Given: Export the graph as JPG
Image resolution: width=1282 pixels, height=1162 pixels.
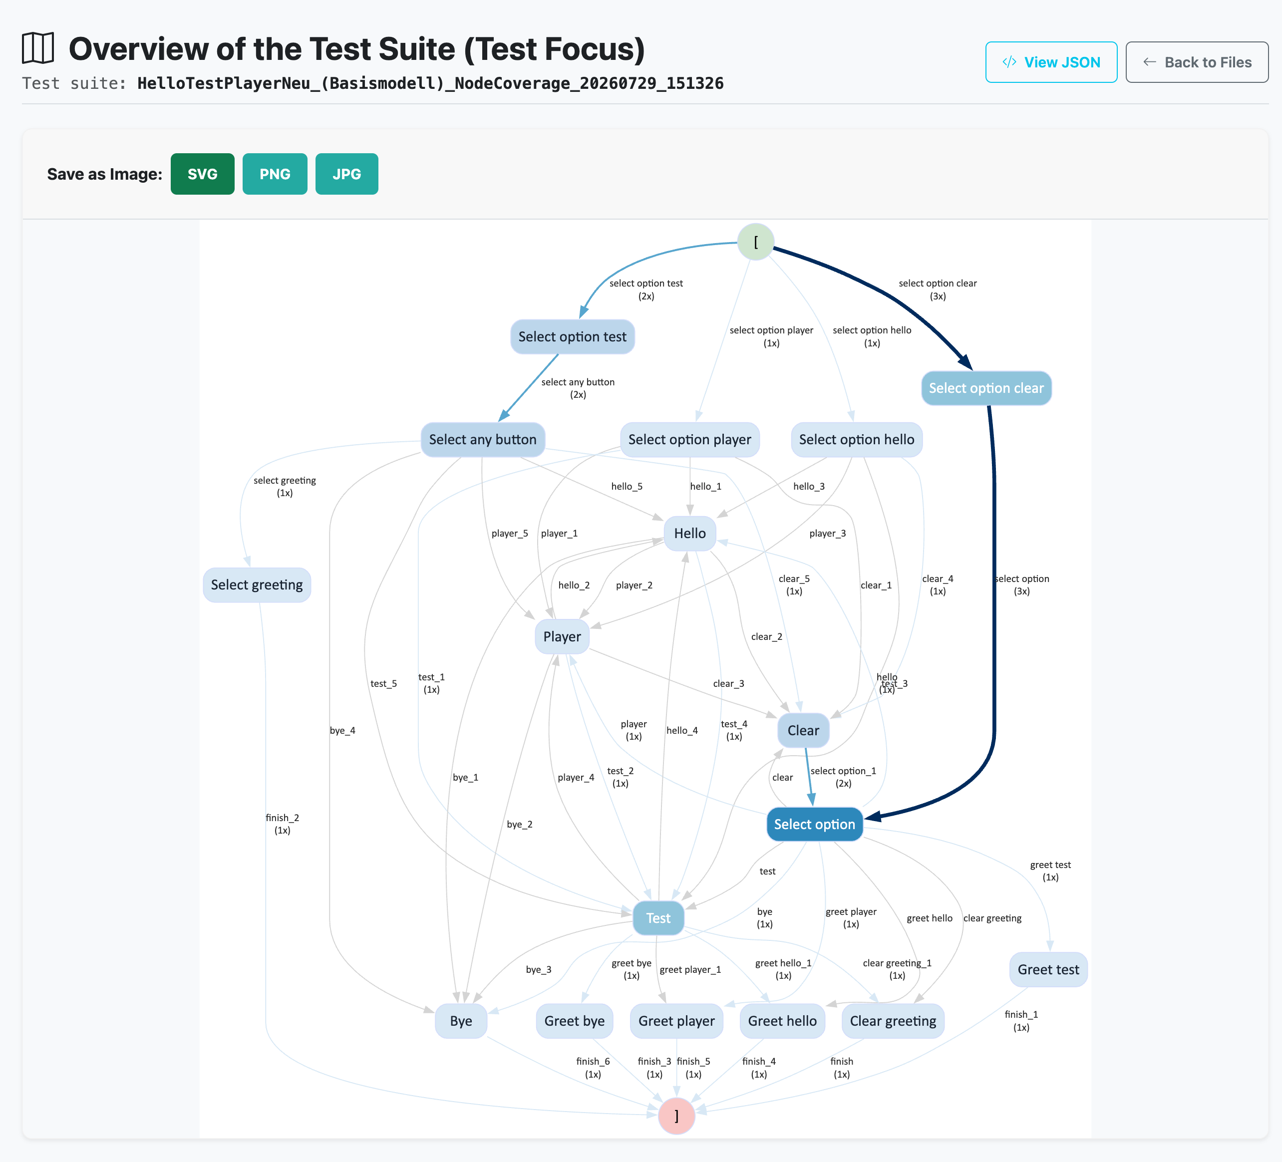Looking at the screenshot, I should 346,174.
